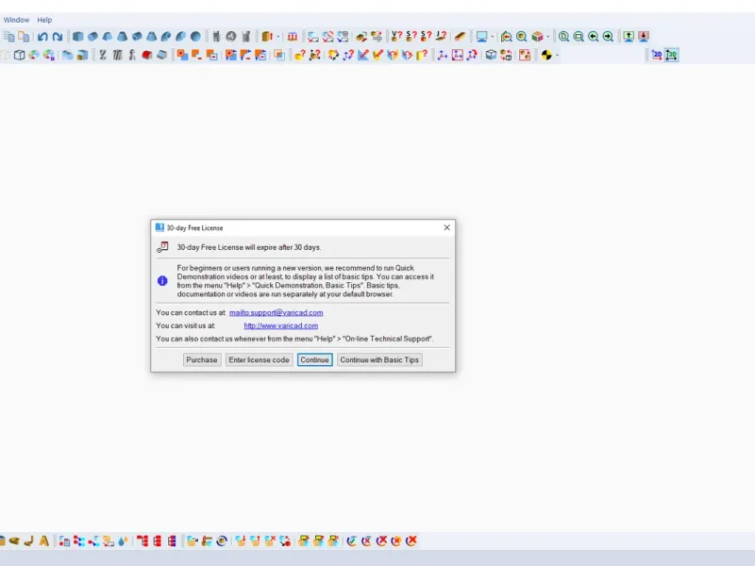The width and height of the screenshot is (755, 566).
Task: Click the extrude profile icon
Action: (267, 37)
